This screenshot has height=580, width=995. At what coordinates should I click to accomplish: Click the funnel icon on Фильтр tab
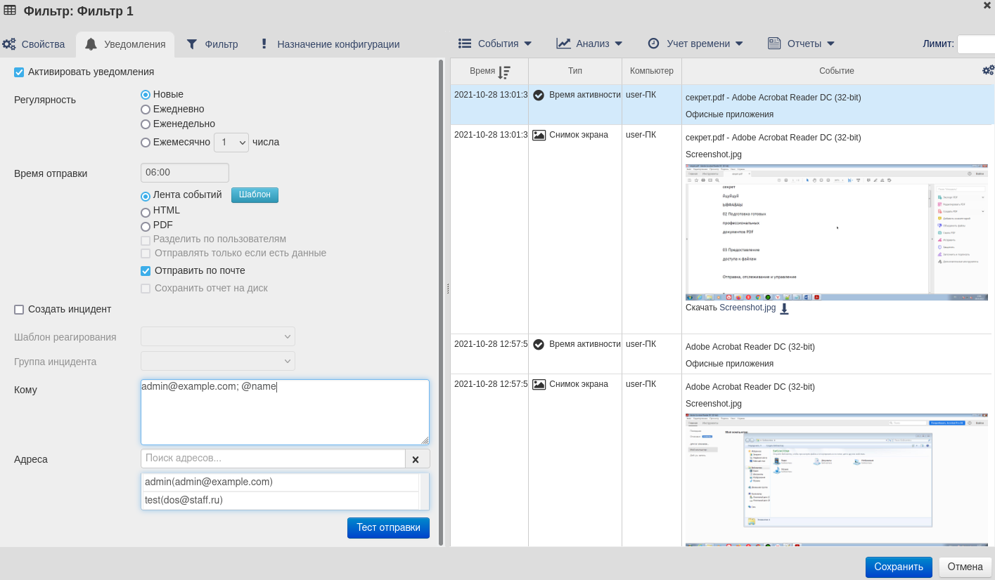click(x=192, y=44)
